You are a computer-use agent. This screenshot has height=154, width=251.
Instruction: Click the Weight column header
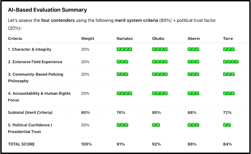point(88,39)
